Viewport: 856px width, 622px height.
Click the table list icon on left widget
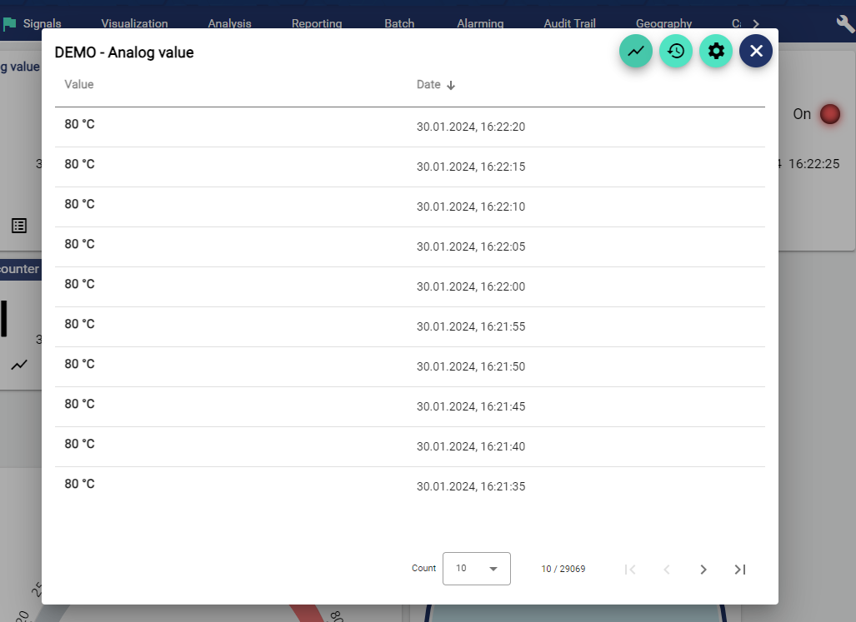pos(19,226)
